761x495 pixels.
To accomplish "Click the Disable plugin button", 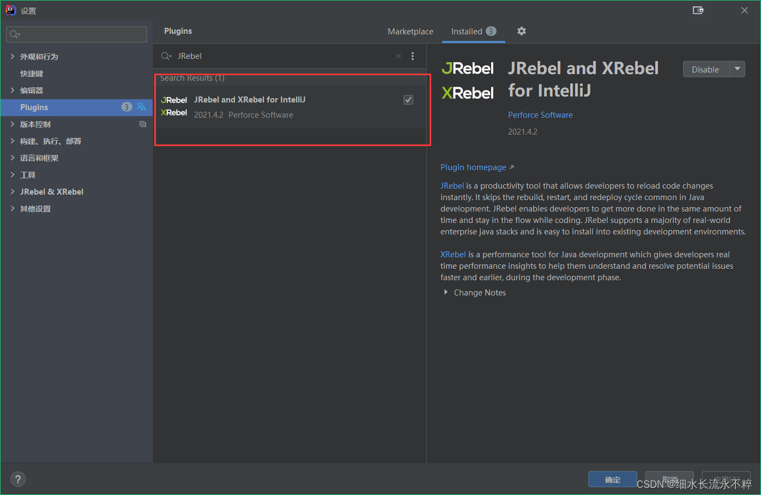I will (706, 69).
